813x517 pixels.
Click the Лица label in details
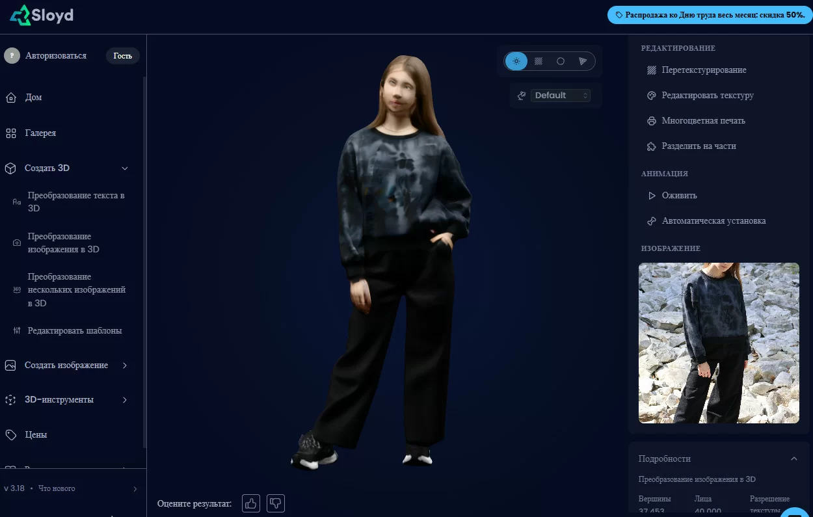click(703, 499)
